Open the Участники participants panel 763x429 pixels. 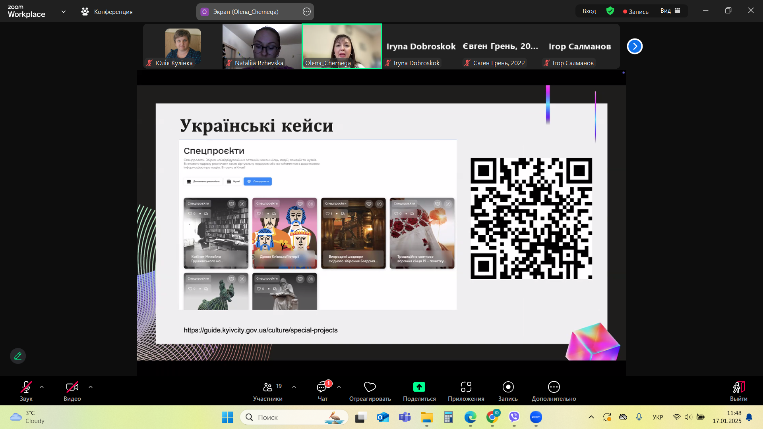pyautogui.click(x=268, y=391)
